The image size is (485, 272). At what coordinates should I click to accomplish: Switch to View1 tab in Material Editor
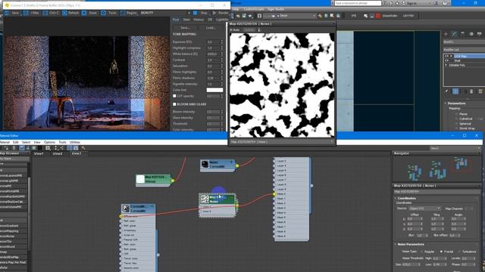tap(39, 153)
